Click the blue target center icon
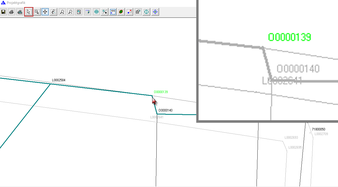The height and width of the screenshot is (187, 338). click(155, 12)
